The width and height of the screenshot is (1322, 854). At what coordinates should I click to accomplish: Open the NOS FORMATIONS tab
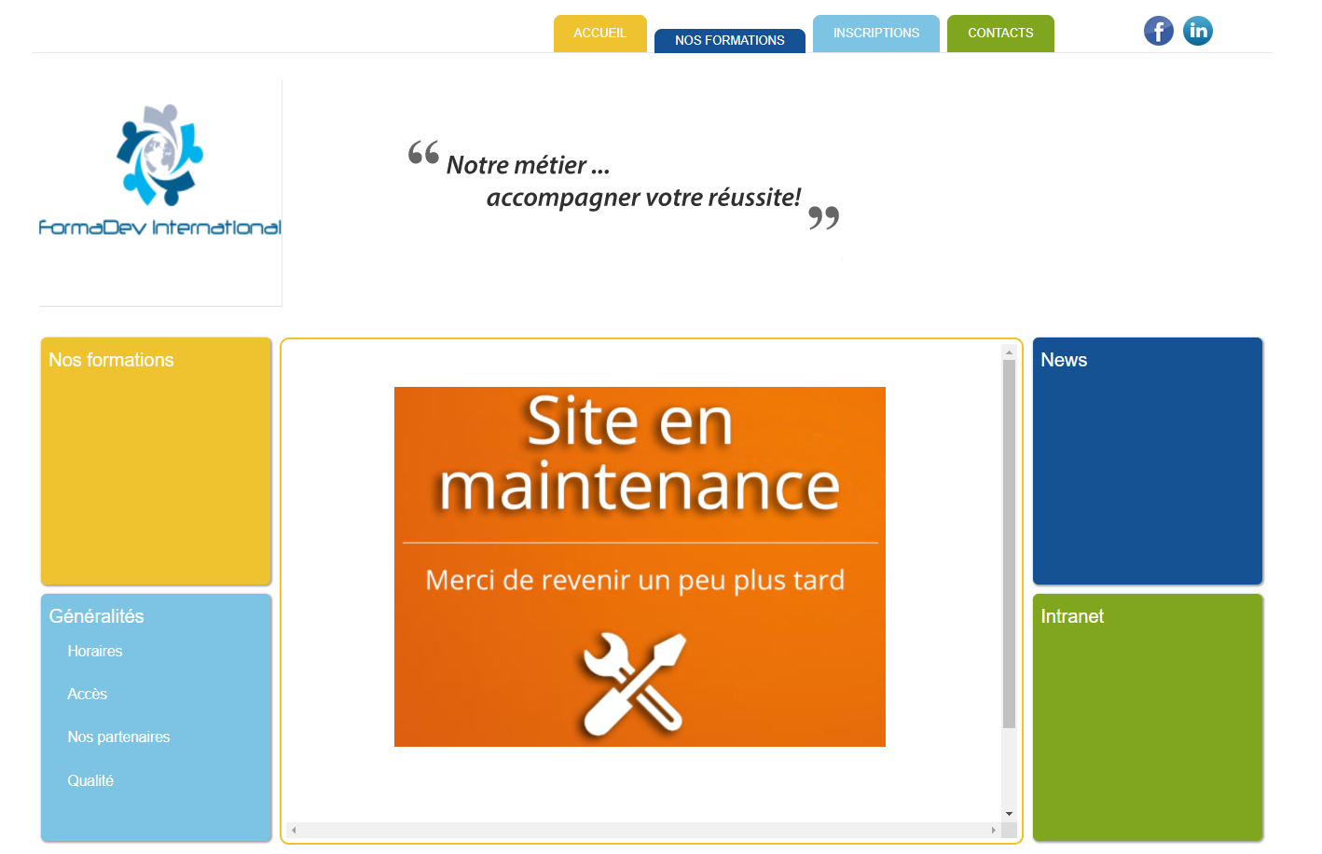tap(729, 41)
